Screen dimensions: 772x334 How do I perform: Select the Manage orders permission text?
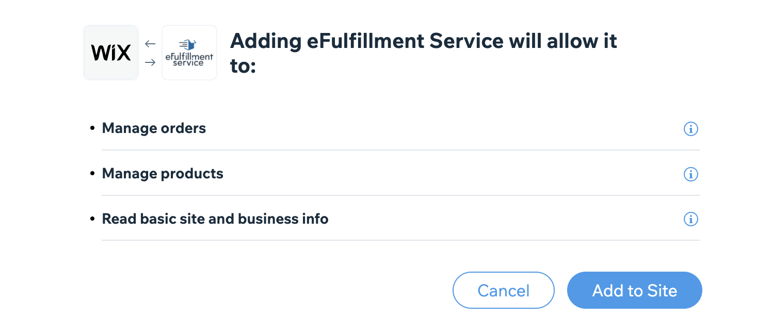pos(154,128)
